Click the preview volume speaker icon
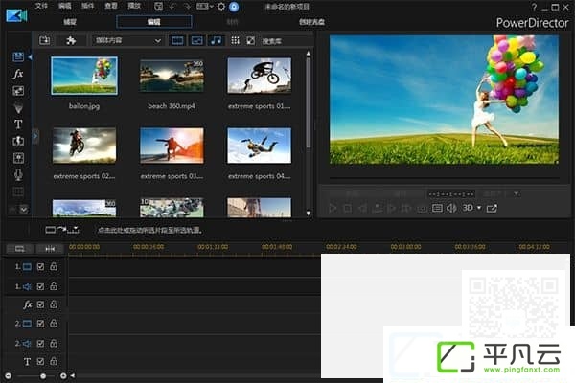575x383 pixels. coord(451,208)
